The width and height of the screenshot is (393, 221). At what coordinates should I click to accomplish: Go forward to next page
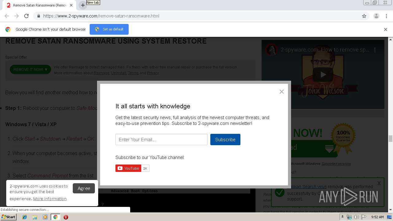tap(17, 16)
